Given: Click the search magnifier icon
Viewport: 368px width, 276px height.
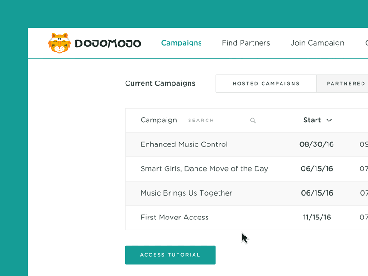Looking at the screenshot, I should pyautogui.click(x=253, y=121).
